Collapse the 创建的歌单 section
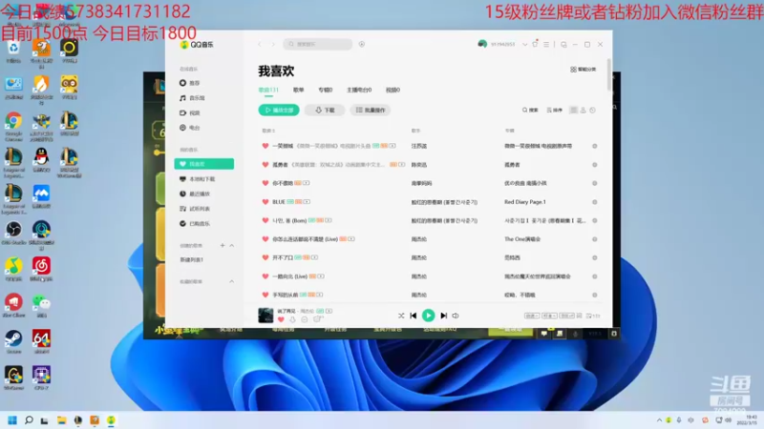Screen dimensions: 764x429 click(x=232, y=246)
